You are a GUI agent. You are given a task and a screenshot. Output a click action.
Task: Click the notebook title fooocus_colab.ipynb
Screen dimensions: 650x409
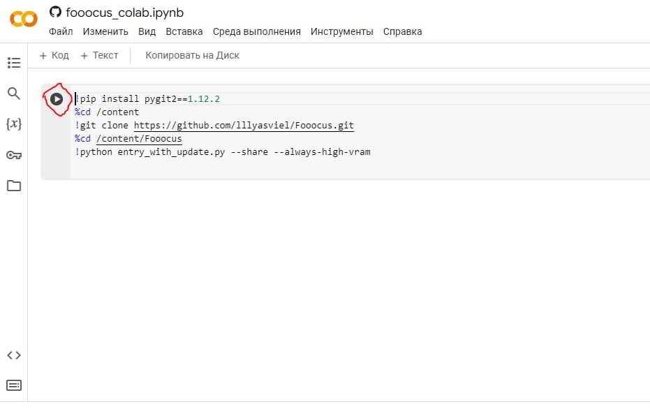coord(124,13)
